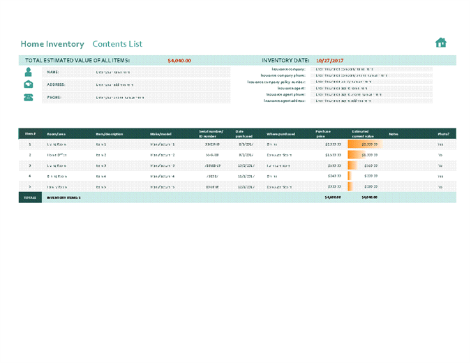The height and width of the screenshot is (363, 471).
Task: Click the INVENTORY ITEMS: 5 cell
Action: [x=63, y=198]
